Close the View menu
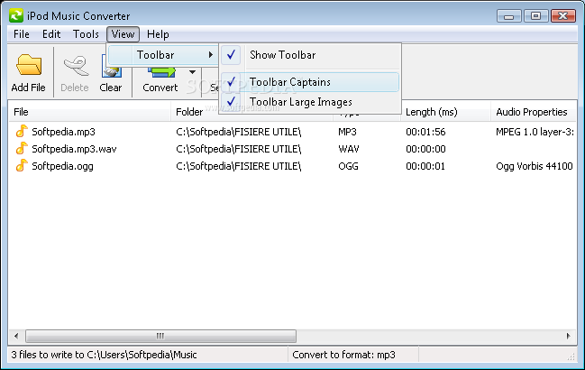Image resolution: width=585 pixels, height=370 pixels. tap(123, 34)
